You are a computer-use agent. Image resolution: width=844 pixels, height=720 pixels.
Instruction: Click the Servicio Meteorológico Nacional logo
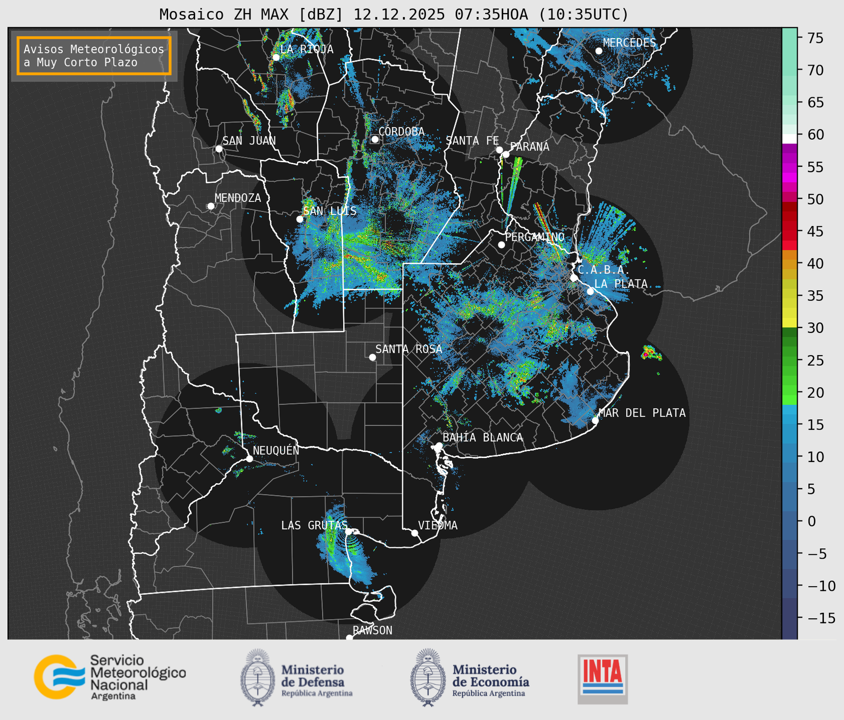110,677
